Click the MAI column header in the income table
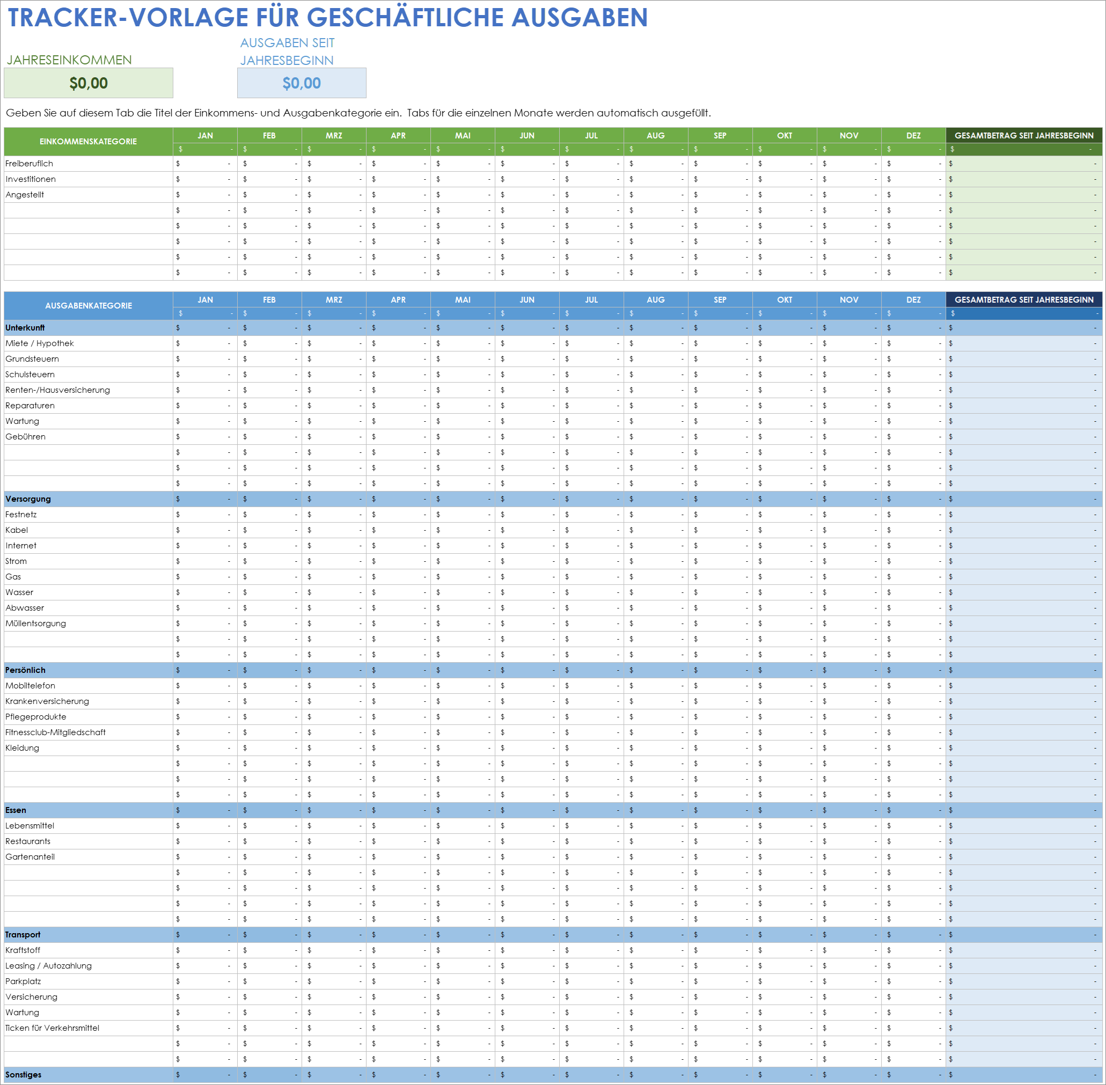The width and height of the screenshot is (1106, 1085). tap(463, 136)
